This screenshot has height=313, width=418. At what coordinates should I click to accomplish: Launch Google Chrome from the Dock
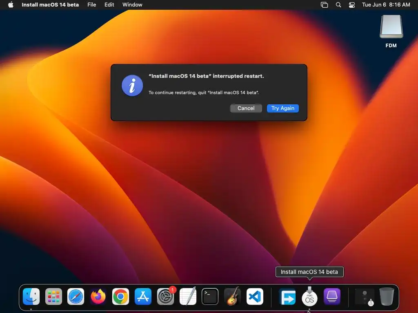[x=120, y=297]
